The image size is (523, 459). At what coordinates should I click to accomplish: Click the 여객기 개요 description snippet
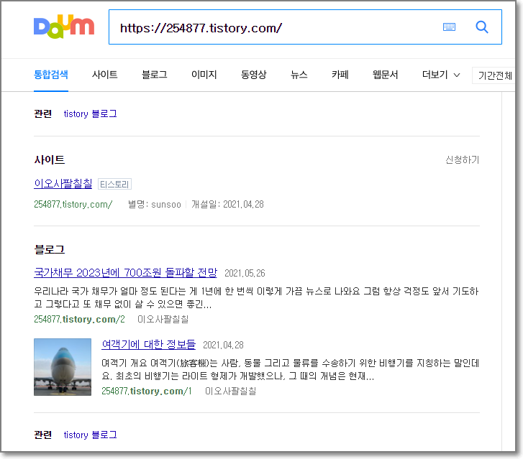click(x=290, y=369)
